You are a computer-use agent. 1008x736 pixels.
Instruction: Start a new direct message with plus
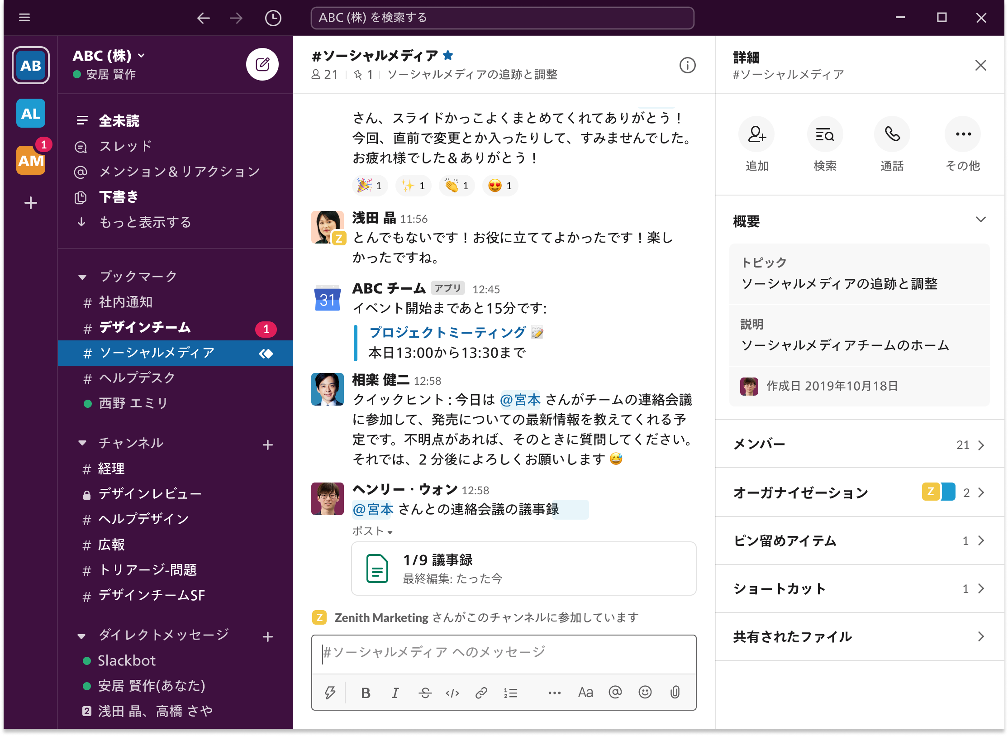tap(268, 637)
